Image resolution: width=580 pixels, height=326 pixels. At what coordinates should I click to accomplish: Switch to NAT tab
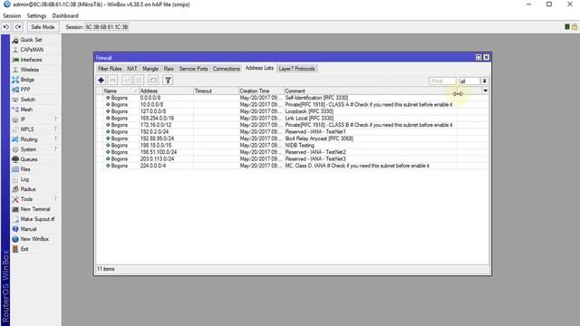coord(132,69)
